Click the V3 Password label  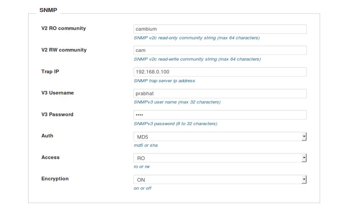(x=57, y=114)
